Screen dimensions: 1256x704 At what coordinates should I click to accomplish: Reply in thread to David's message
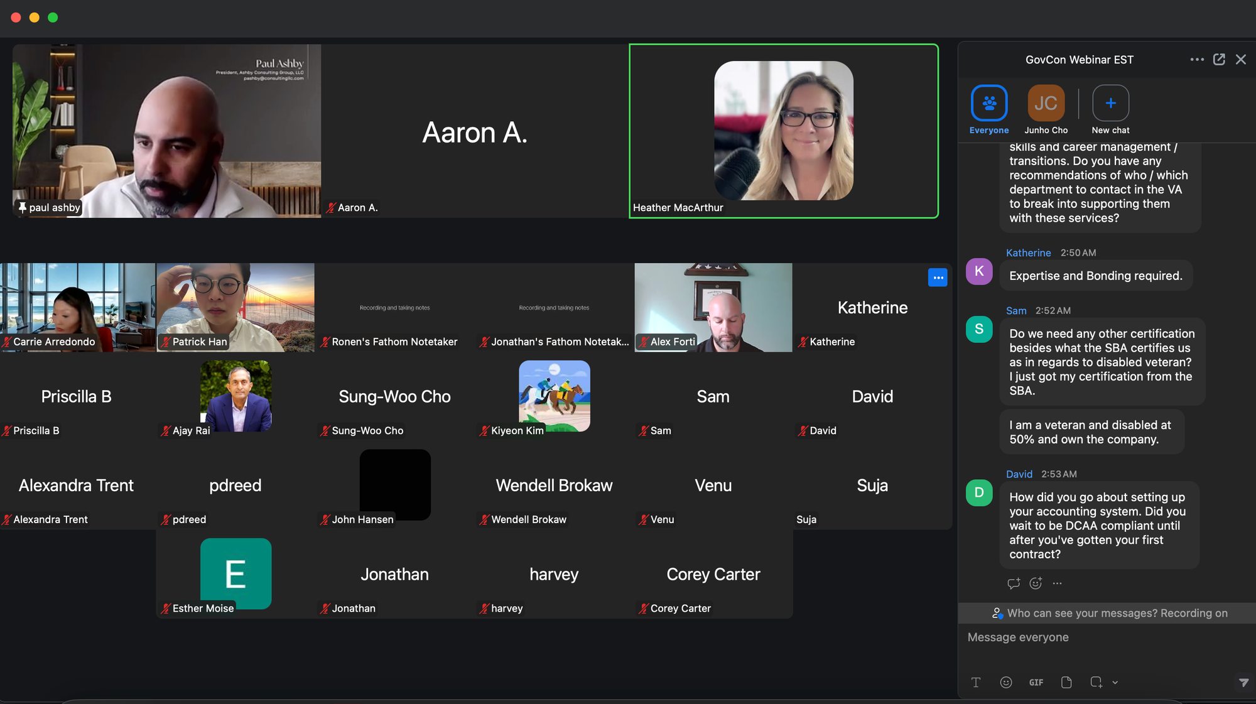pos(1013,583)
